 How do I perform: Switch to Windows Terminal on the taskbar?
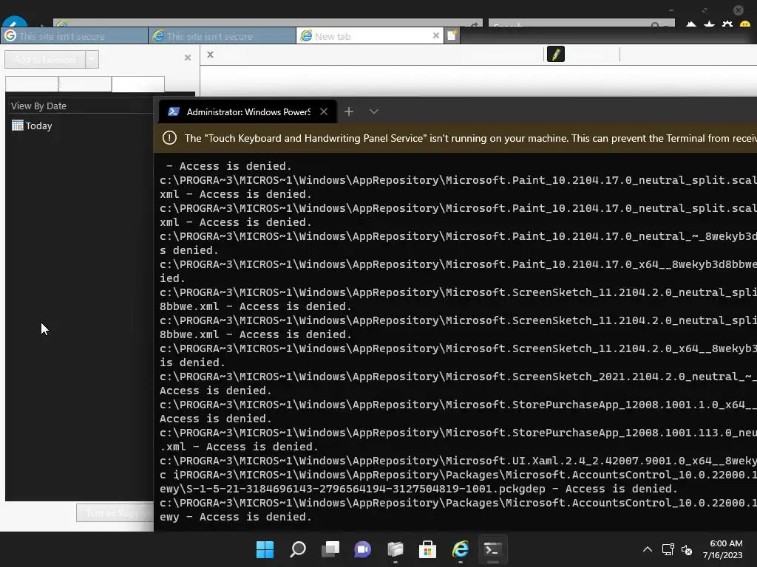pos(492,549)
